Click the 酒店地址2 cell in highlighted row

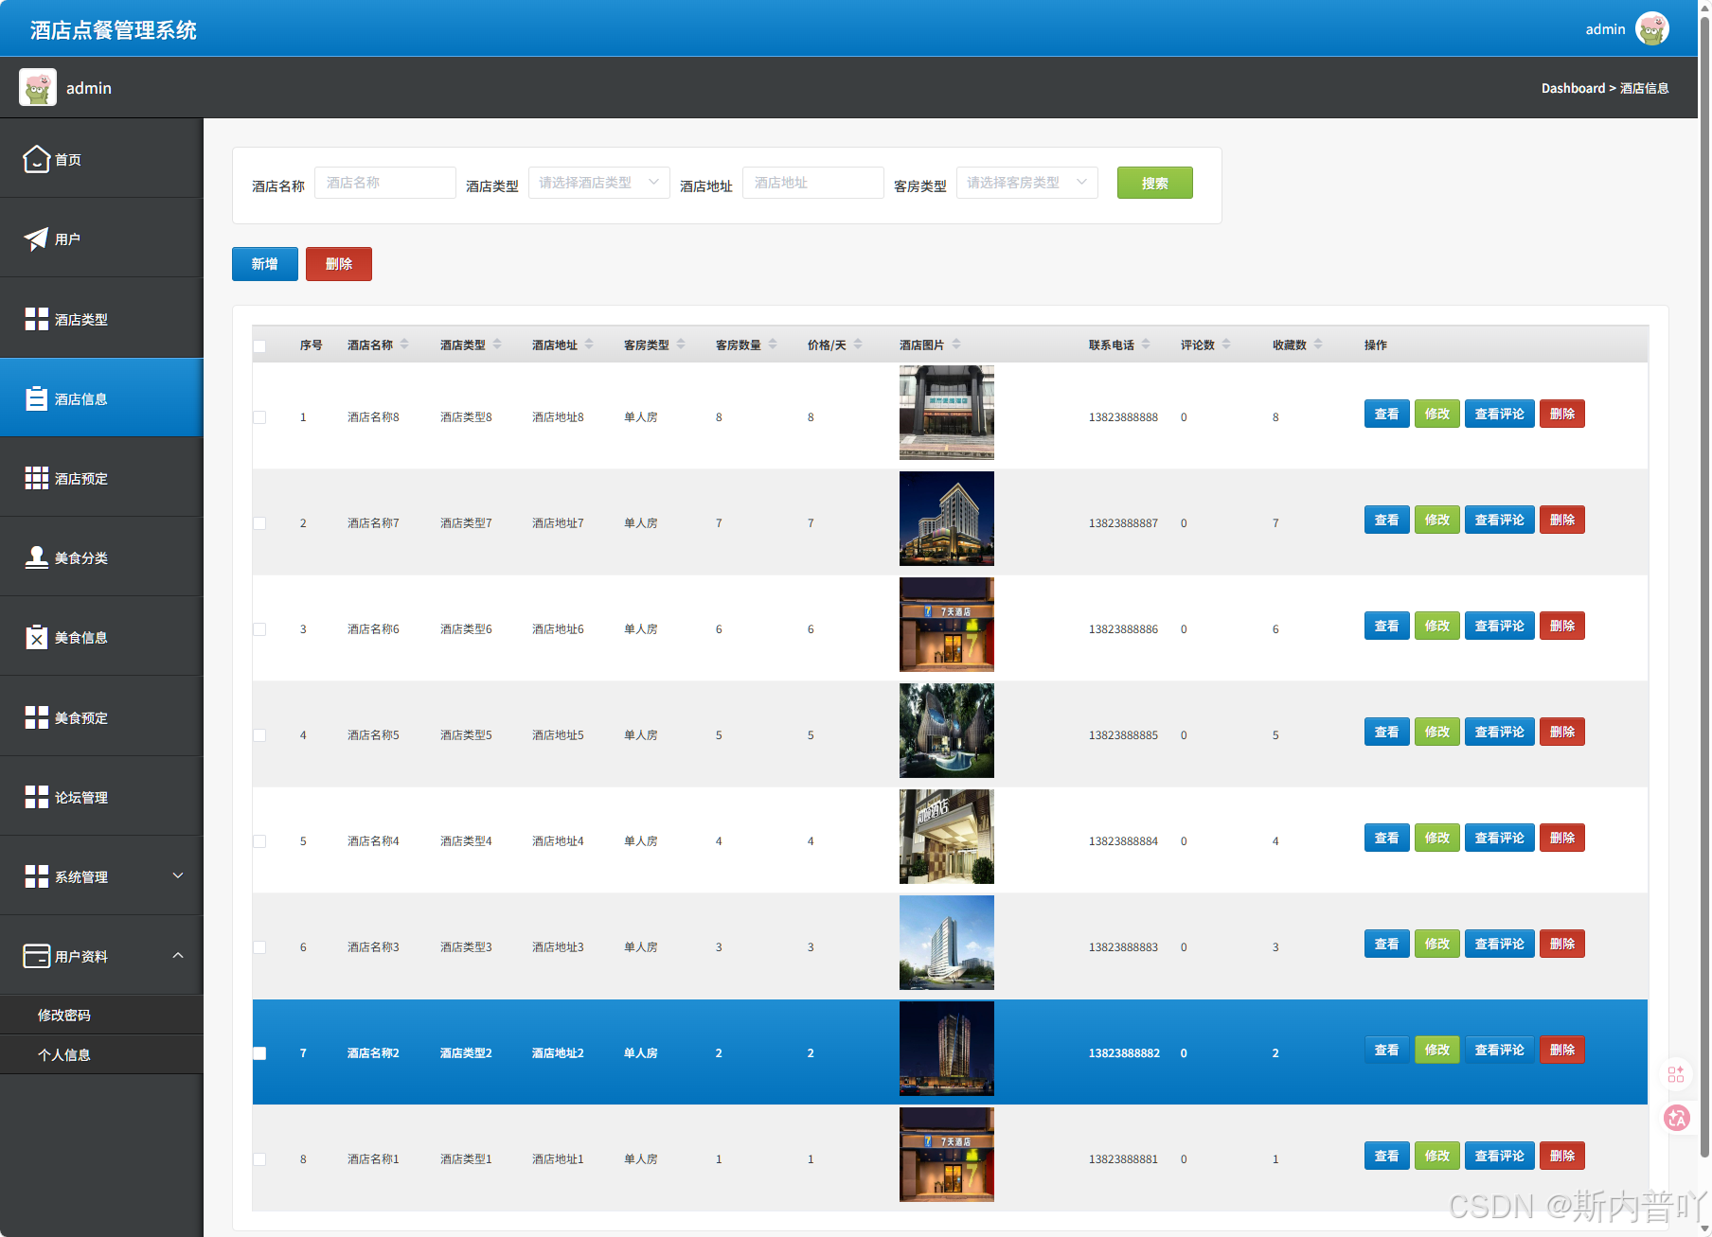[558, 1053]
